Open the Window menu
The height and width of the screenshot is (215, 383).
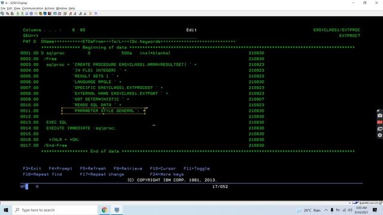click(x=61, y=8)
